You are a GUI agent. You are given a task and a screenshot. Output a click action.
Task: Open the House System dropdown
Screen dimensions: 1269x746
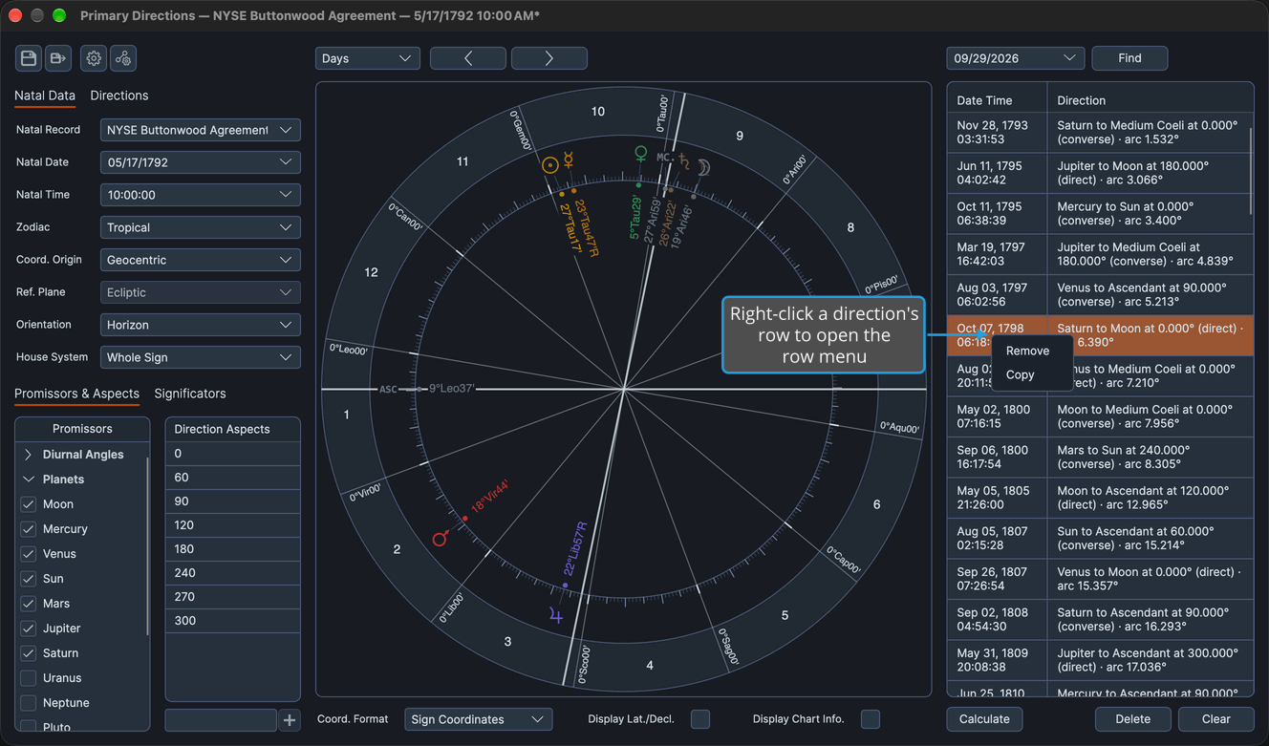pyautogui.click(x=201, y=357)
